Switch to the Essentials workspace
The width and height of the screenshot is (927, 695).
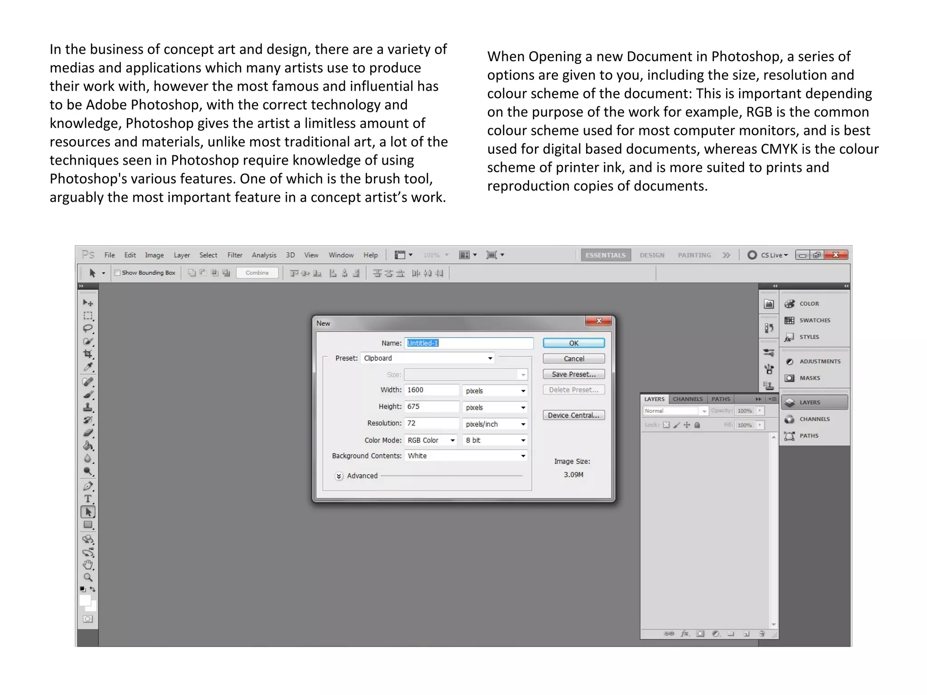[606, 255]
